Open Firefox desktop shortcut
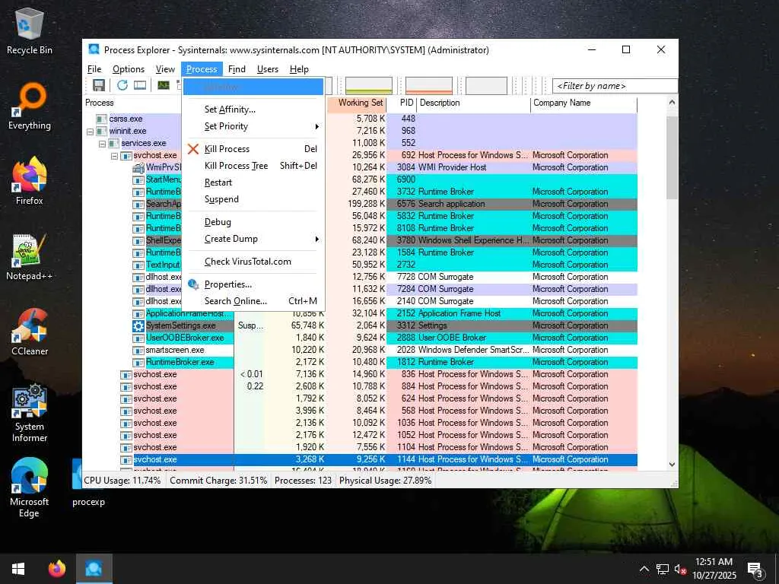This screenshot has height=584, width=779. (30, 181)
